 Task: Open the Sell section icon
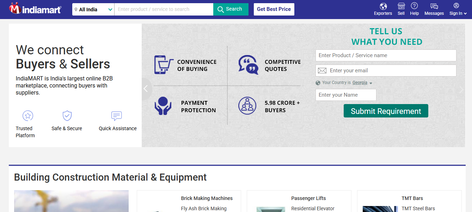coord(401,6)
